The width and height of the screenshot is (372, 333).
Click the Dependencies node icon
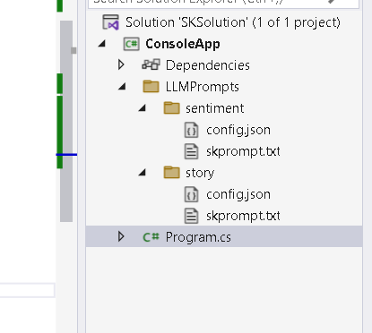(x=151, y=64)
